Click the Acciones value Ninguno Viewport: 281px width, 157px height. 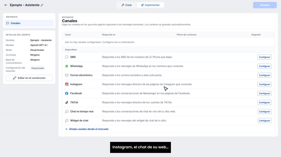(x=35, y=55)
